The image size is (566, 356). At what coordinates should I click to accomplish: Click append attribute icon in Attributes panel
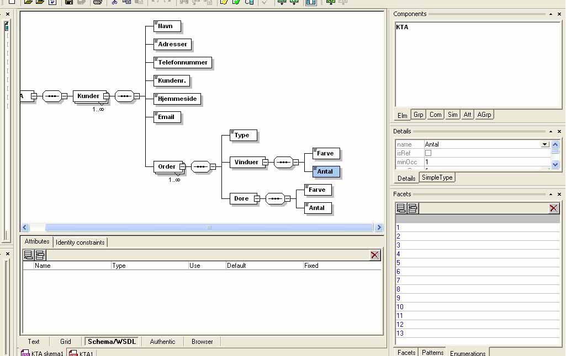pos(29,255)
